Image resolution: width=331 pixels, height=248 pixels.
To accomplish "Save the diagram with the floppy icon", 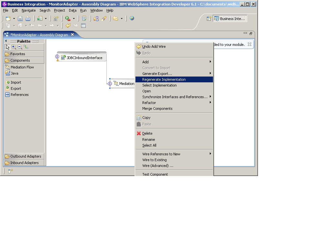I will coord(20,18).
